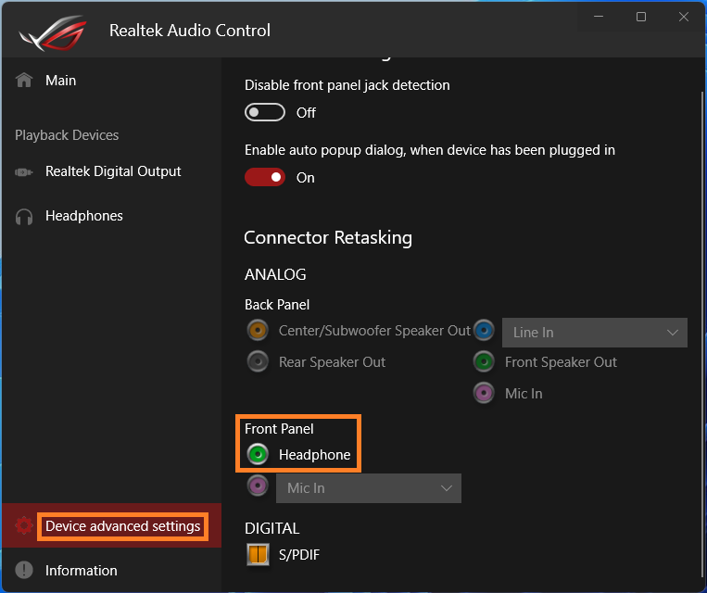Select the blue Line In jack icon
The height and width of the screenshot is (593, 707).
pos(484,331)
